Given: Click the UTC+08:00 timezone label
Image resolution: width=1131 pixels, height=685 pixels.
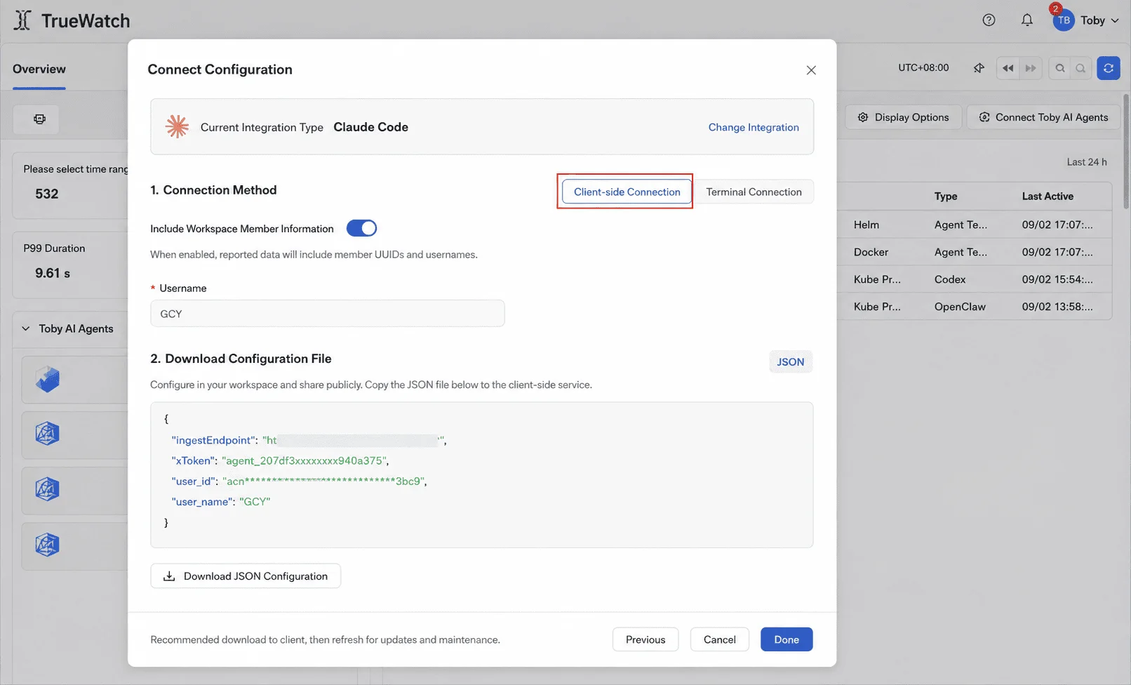Looking at the screenshot, I should pos(923,68).
